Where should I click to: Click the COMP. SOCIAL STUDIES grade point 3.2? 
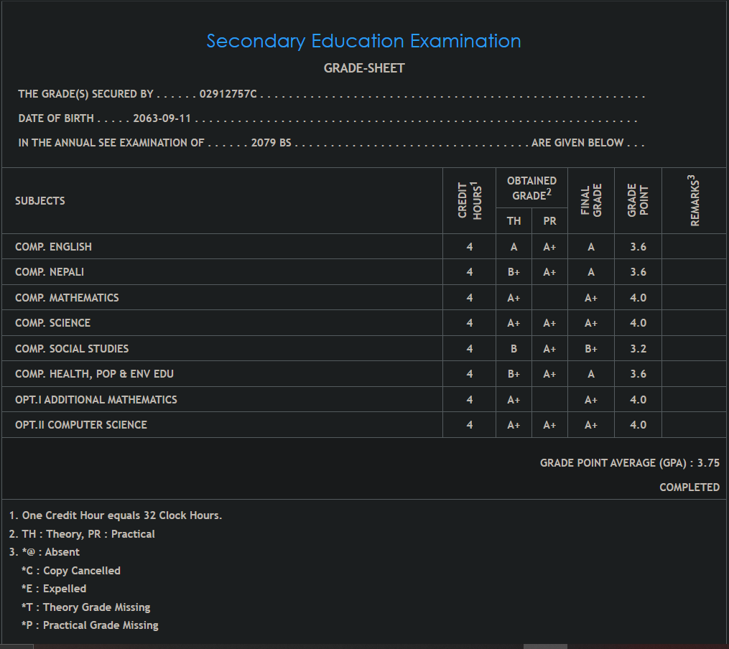[638, 349]
